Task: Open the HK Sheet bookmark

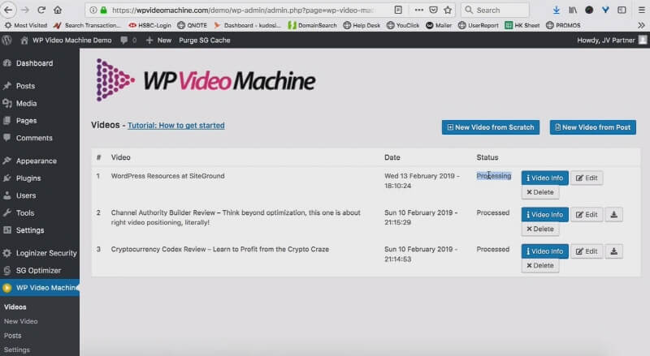Action: pos(522,25)
